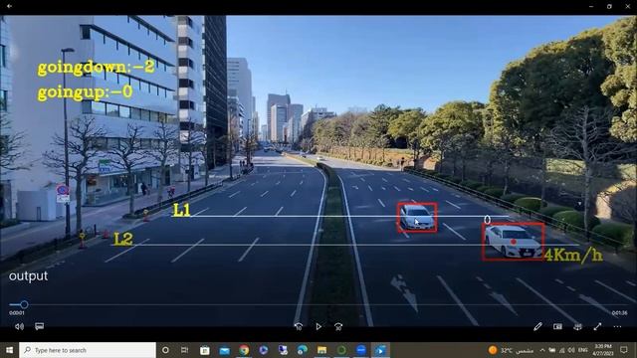Open the volume control speaker icon

(x=19, y=326)
